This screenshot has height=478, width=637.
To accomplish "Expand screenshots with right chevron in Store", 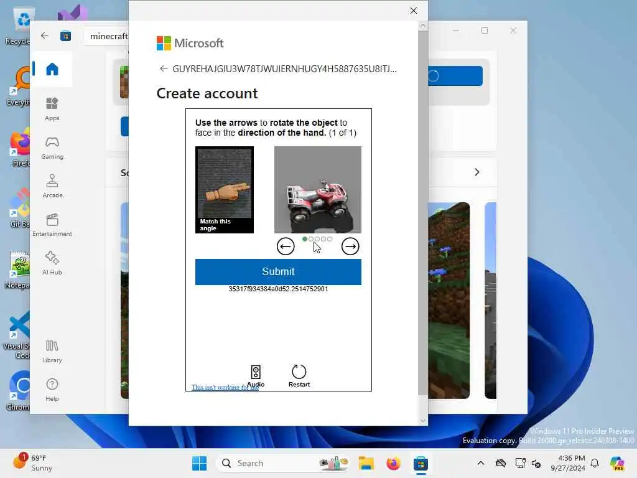I will point(477,172).
